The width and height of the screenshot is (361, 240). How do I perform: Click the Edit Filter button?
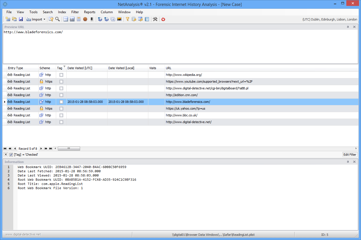pyautogui.click(x=350, y=155)
